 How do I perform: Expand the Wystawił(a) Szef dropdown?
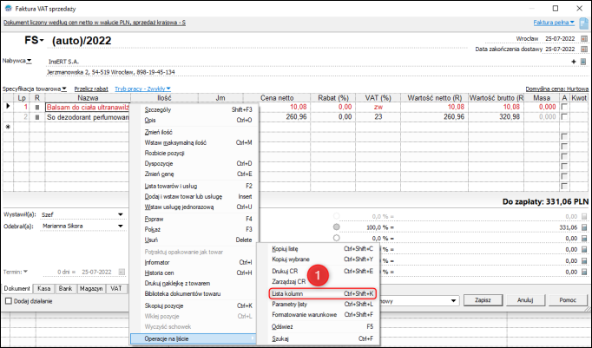pos(119,214)
